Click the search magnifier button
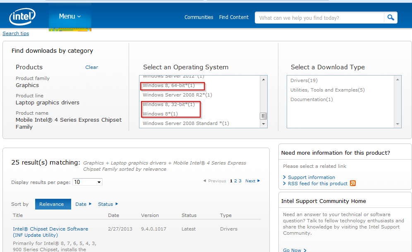412x252 pixels. pos(390,17)
